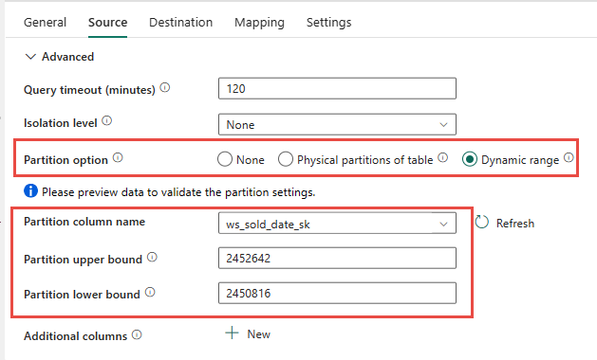This screenshot has height=360, width=597.
Task: Click the Isolation level info icon
Action: tap(107, 121)
